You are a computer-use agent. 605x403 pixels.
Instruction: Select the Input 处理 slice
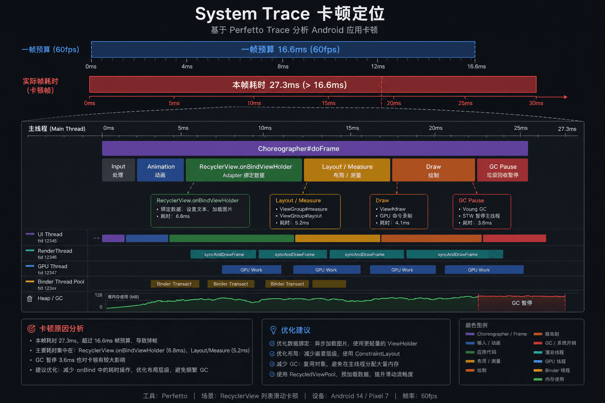[x=118, y=170]
